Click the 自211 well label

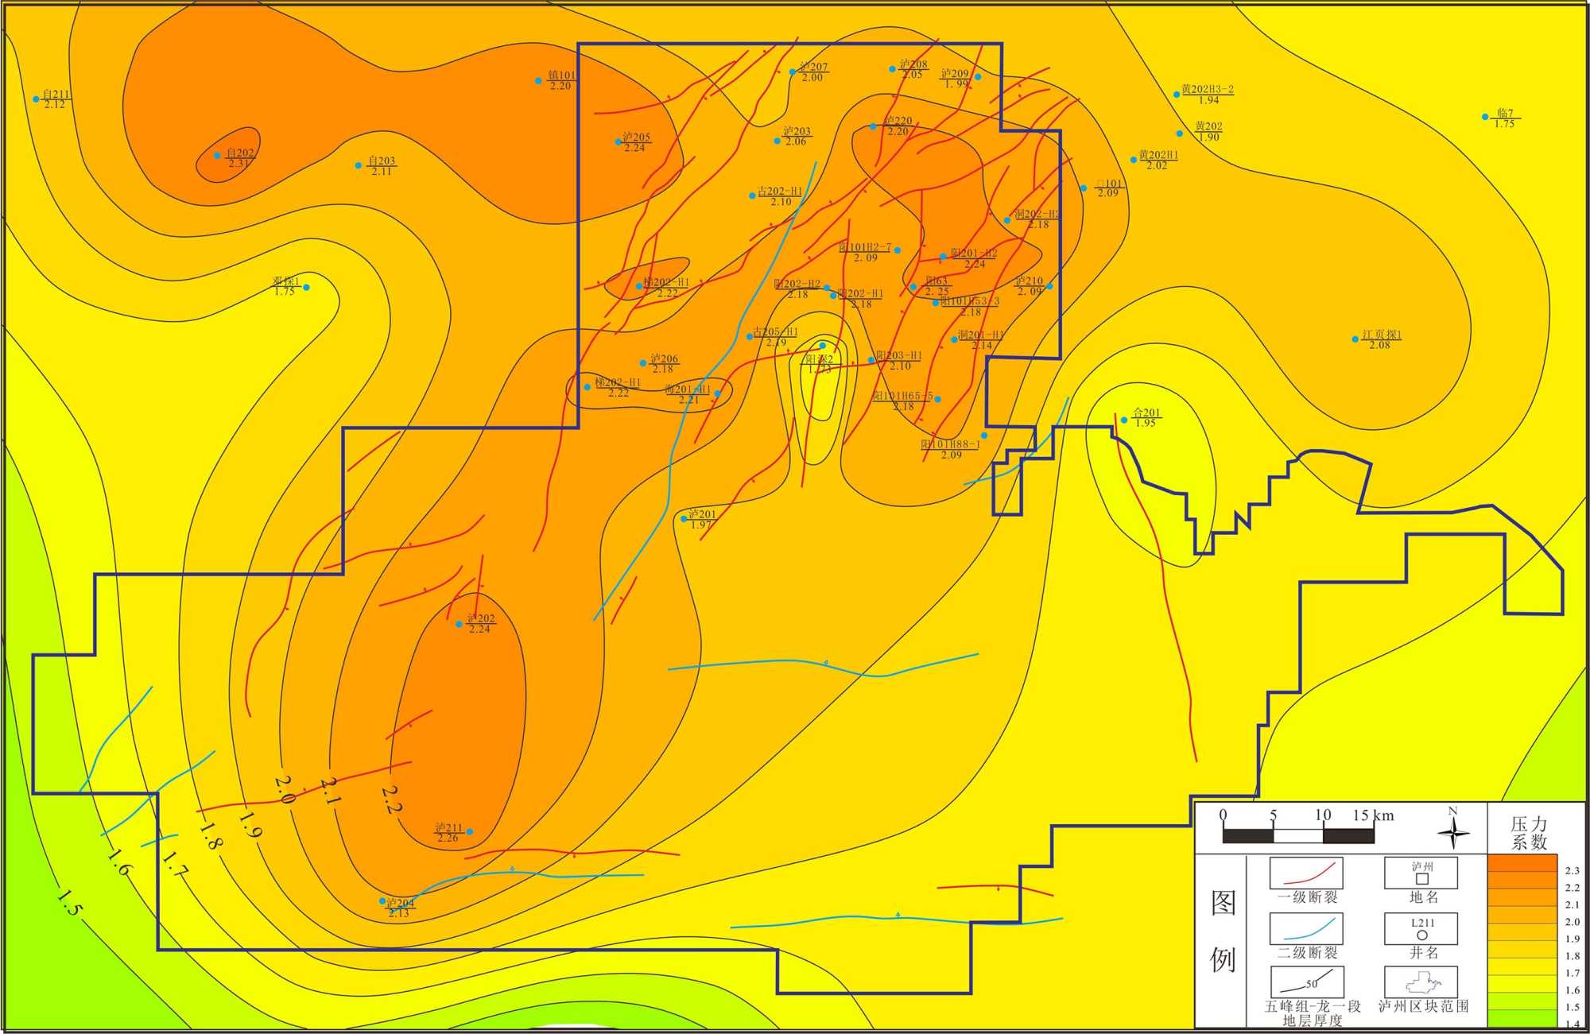pos(56,95)
